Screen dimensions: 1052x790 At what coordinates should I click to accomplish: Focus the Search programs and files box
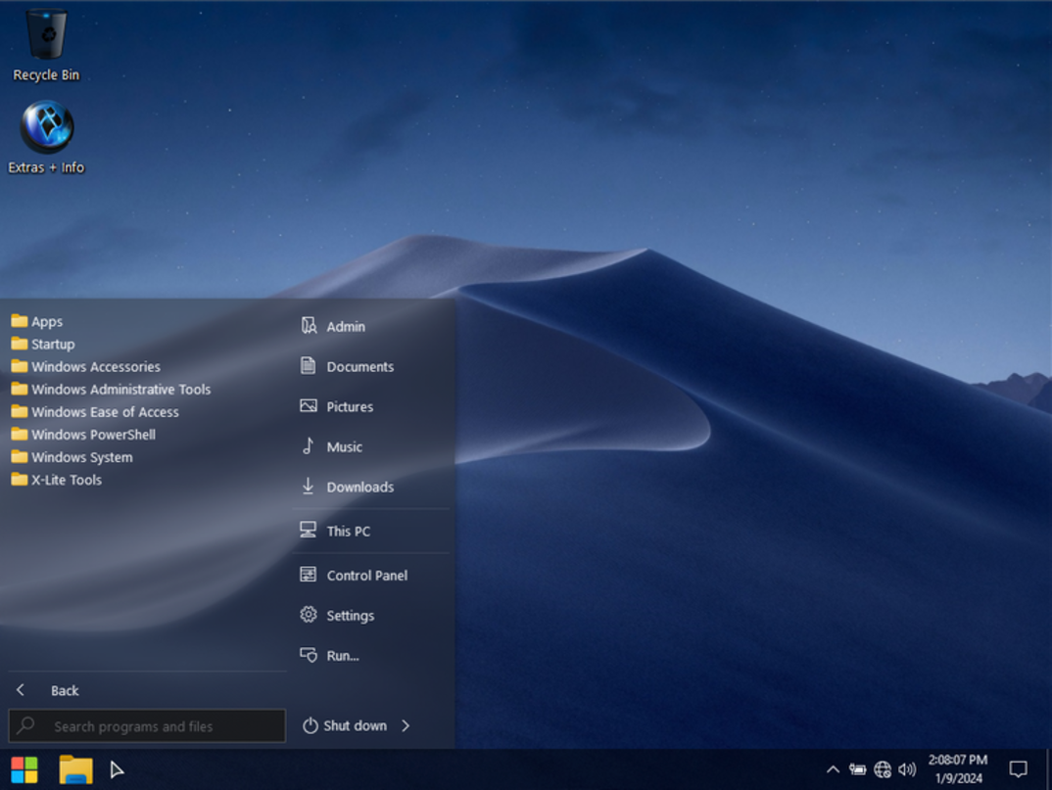pos(147,725)
